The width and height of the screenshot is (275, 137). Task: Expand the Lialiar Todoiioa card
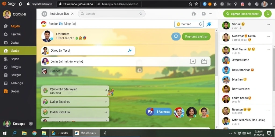75,102
